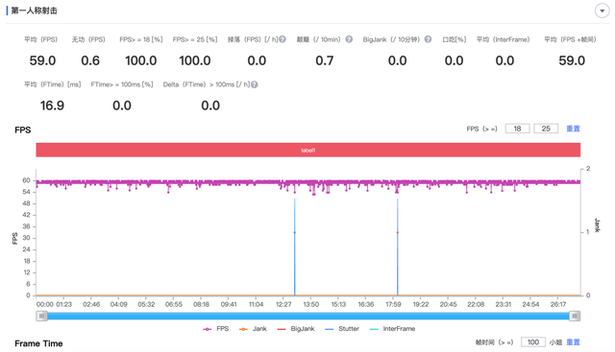The width and height of the screenshot is (615, 352).
Task: Click the 13:50 x-axis time label
Action: coord(311,304)
